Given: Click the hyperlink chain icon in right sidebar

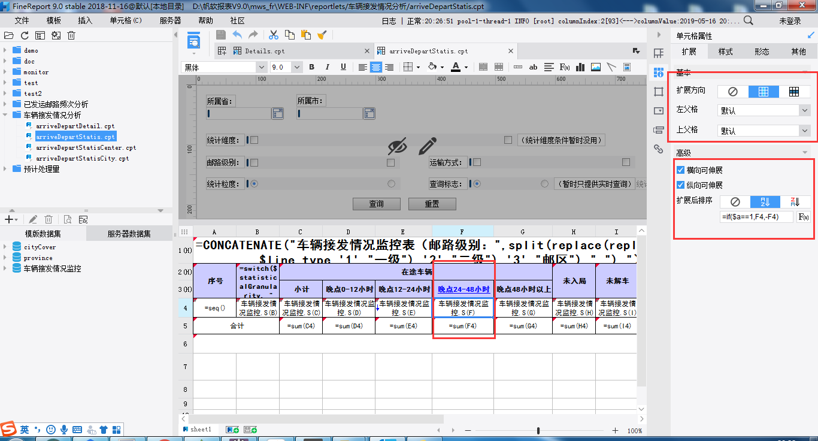Looking at the screenshot, I should pyautogui.click(x=659, y=149).
